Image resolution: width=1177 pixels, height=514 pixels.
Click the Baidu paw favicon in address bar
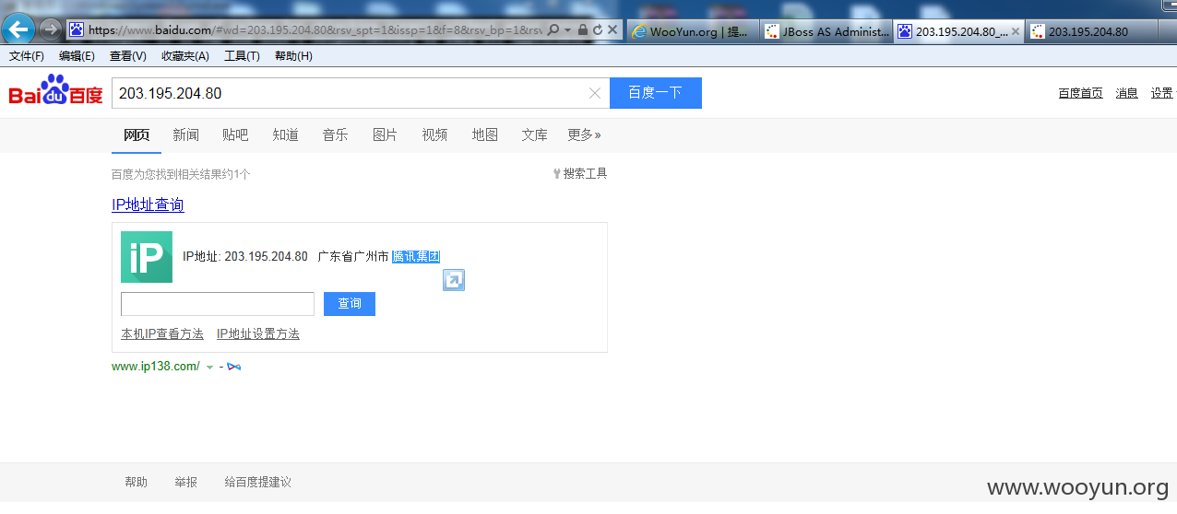coord(76,30)
